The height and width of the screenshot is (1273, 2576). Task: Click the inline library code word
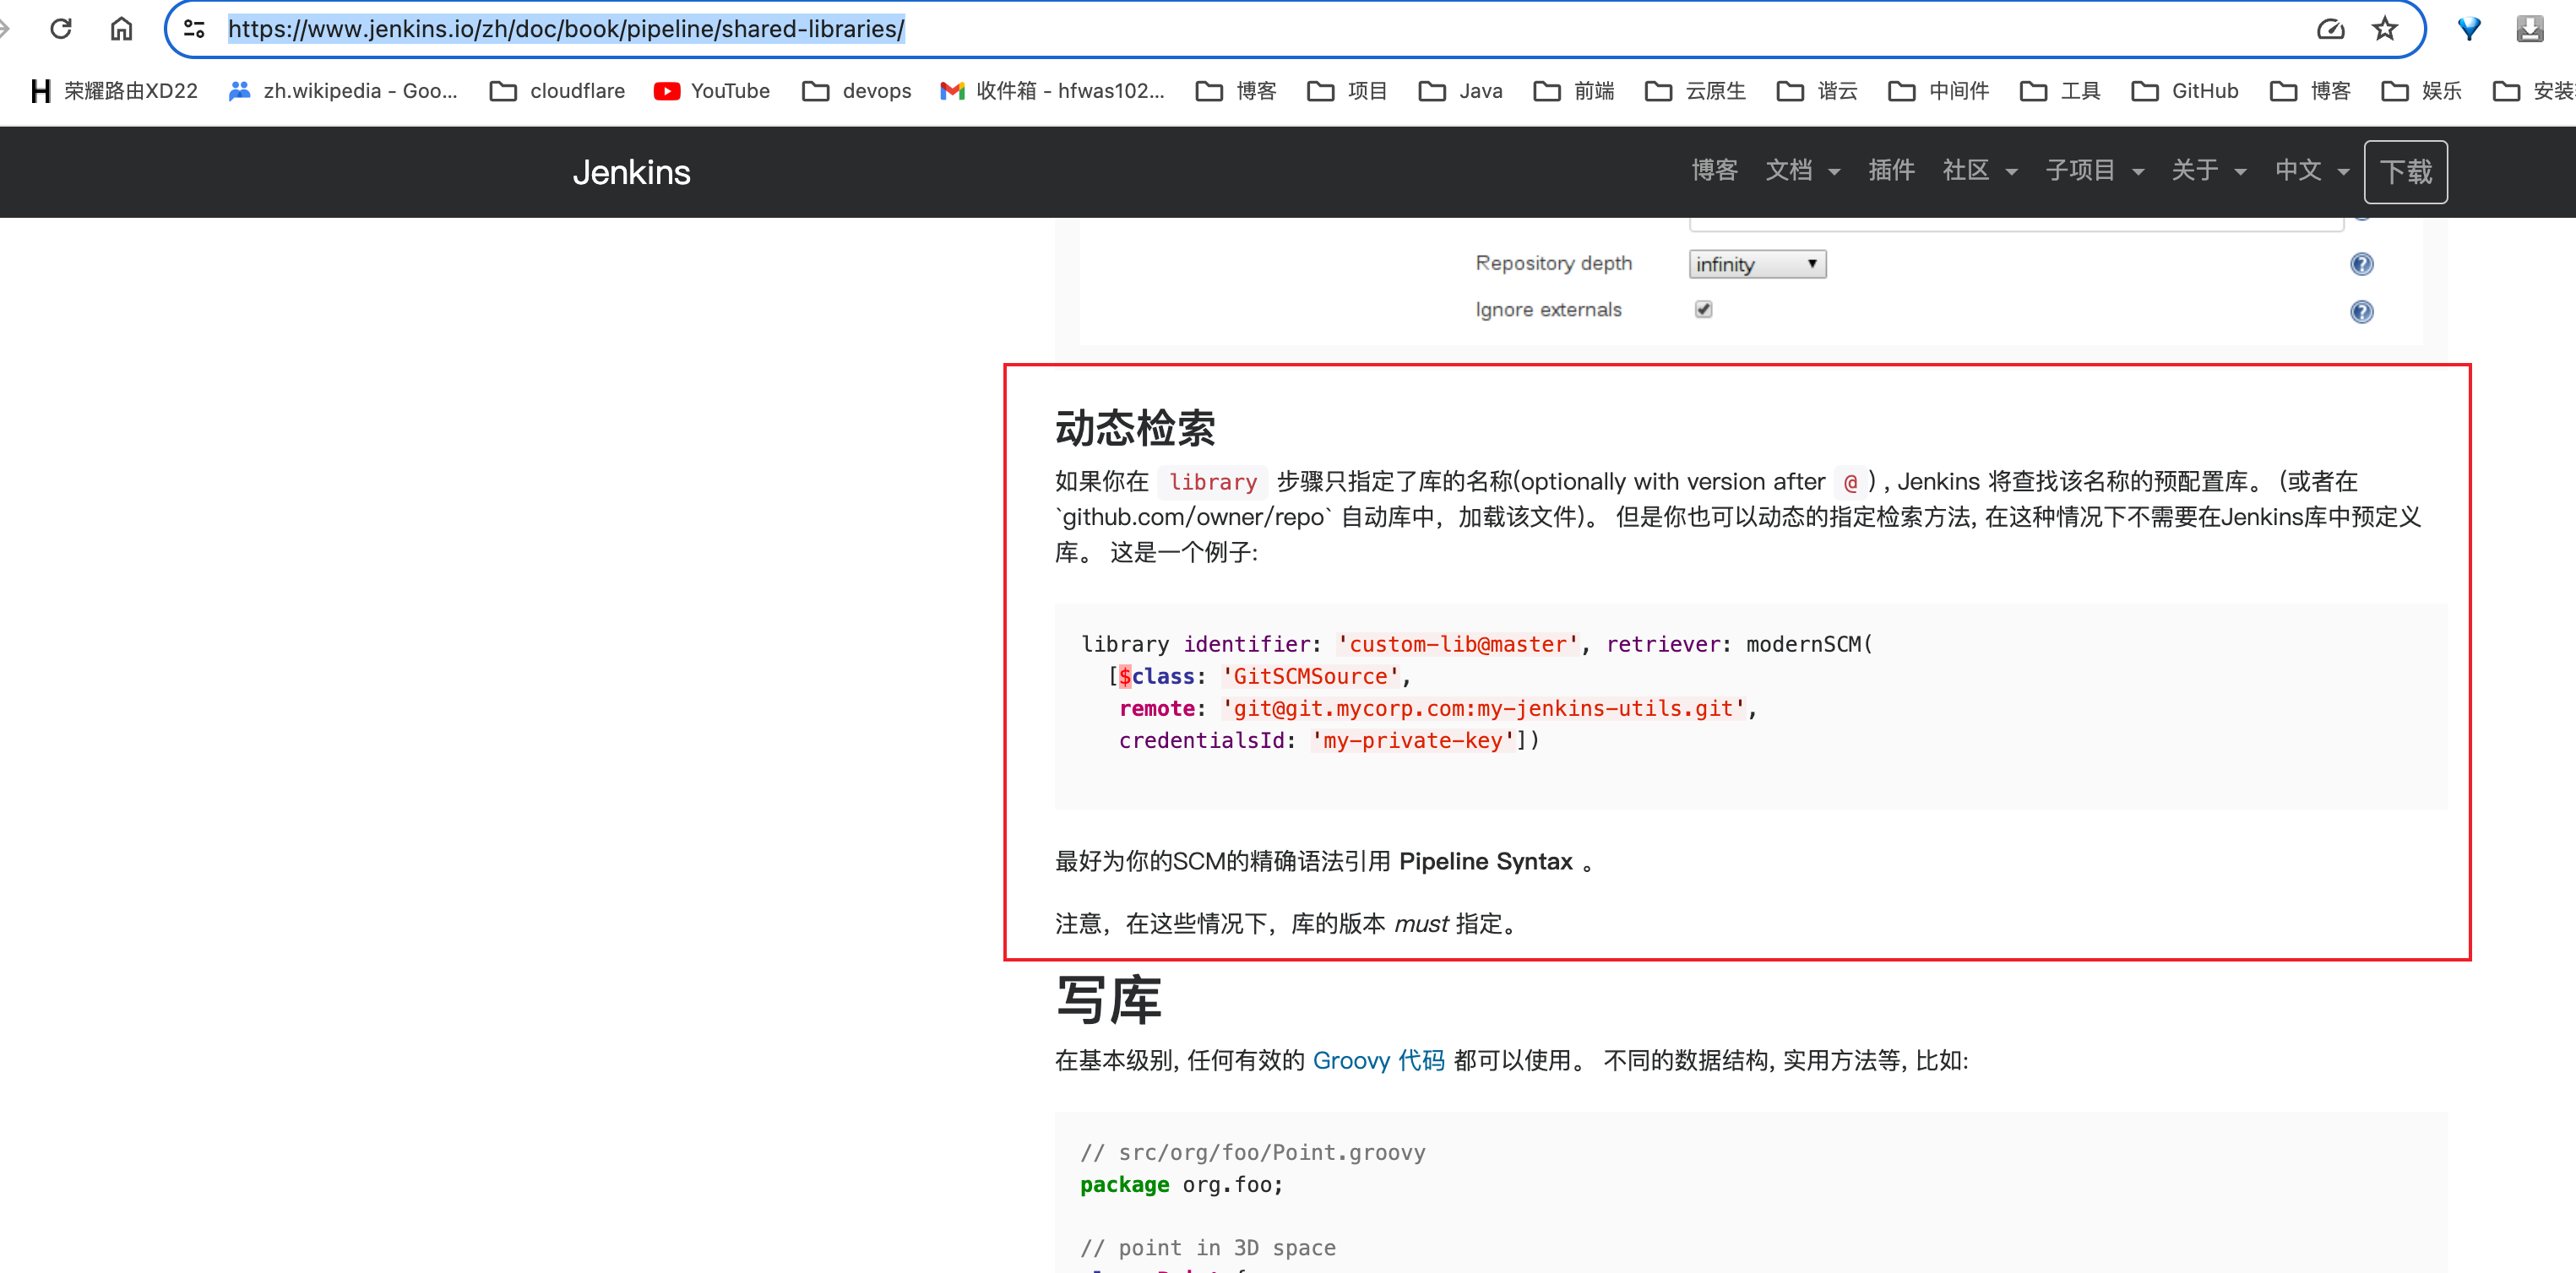[x=1213, y=482]
